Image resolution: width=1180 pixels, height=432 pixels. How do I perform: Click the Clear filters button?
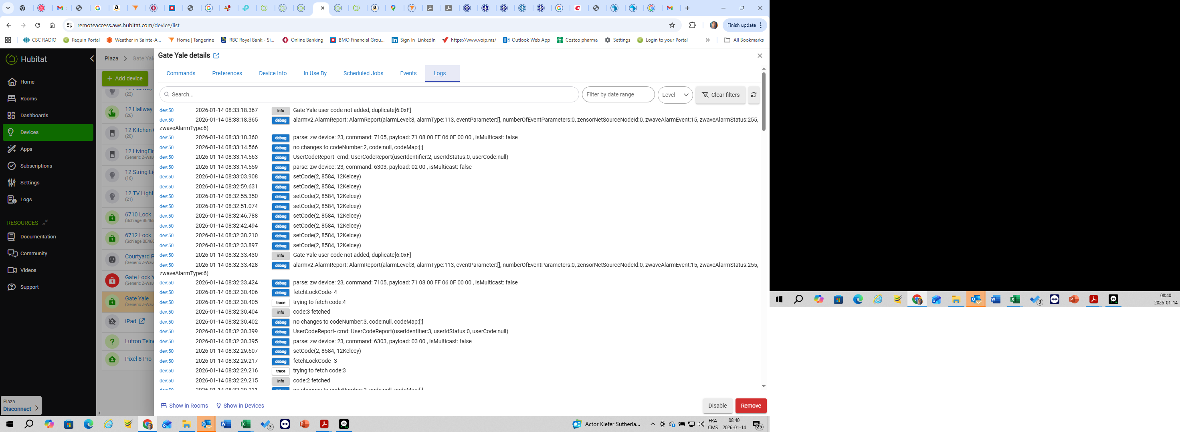tap(721, 95)
